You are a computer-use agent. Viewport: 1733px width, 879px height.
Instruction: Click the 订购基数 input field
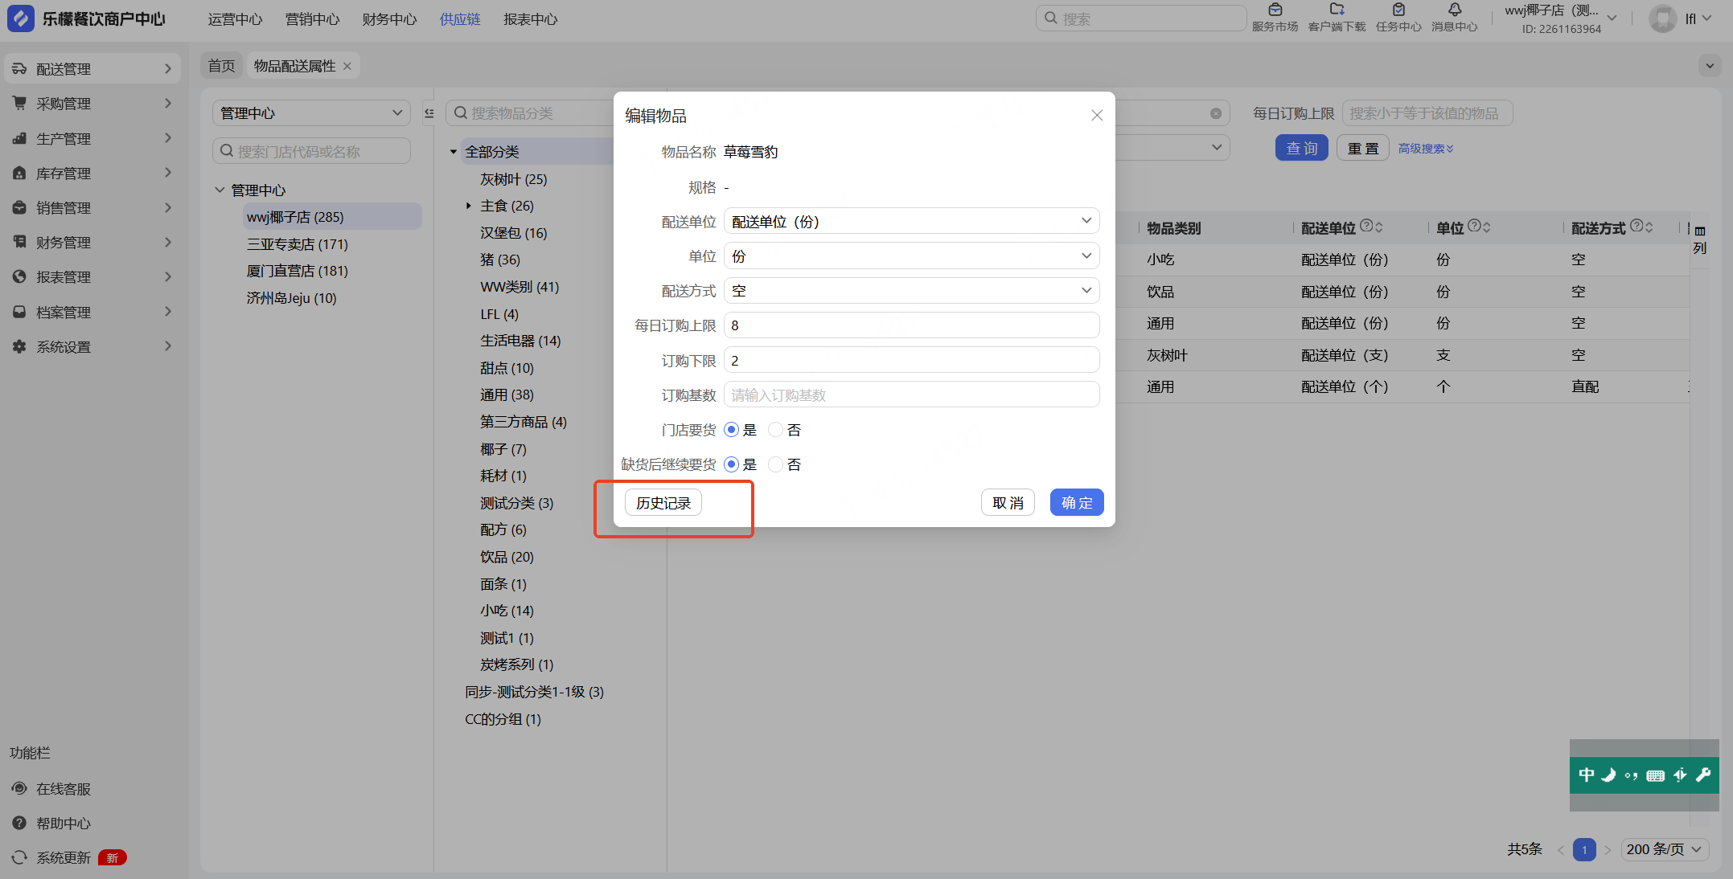911,395
